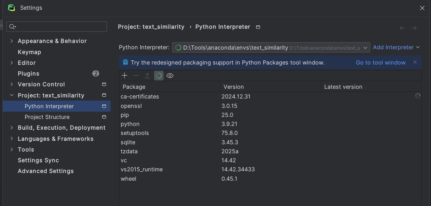This screenshot has height=206, width=431.
Task: Open the Python Interpreter path dropdown
Action: [365, 47]
